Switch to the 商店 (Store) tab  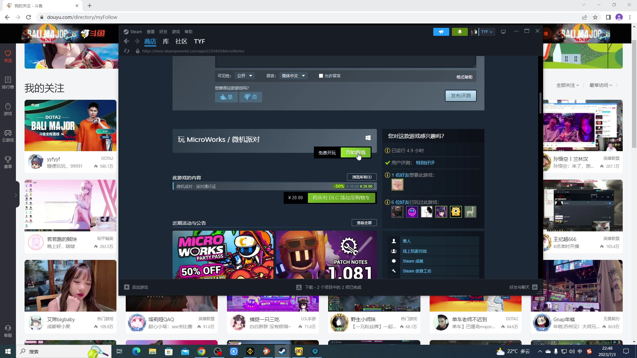click(x=150, y=41)
